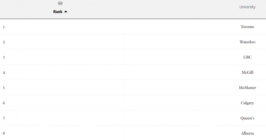The width and height of the screenshot is (266, 140).
Task: Select the Toronto university cell
Action: point(247,27)
